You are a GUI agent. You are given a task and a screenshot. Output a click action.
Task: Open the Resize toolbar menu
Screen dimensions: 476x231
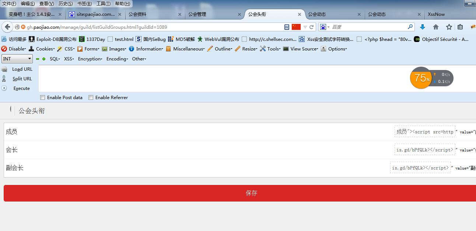pos(246,49)
